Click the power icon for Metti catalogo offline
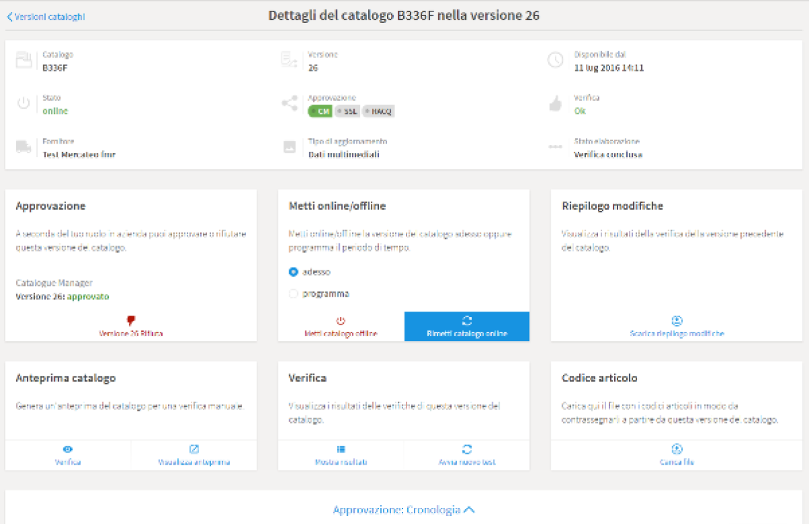Viewport: 809px width, 524px height. tap(340, 321)
